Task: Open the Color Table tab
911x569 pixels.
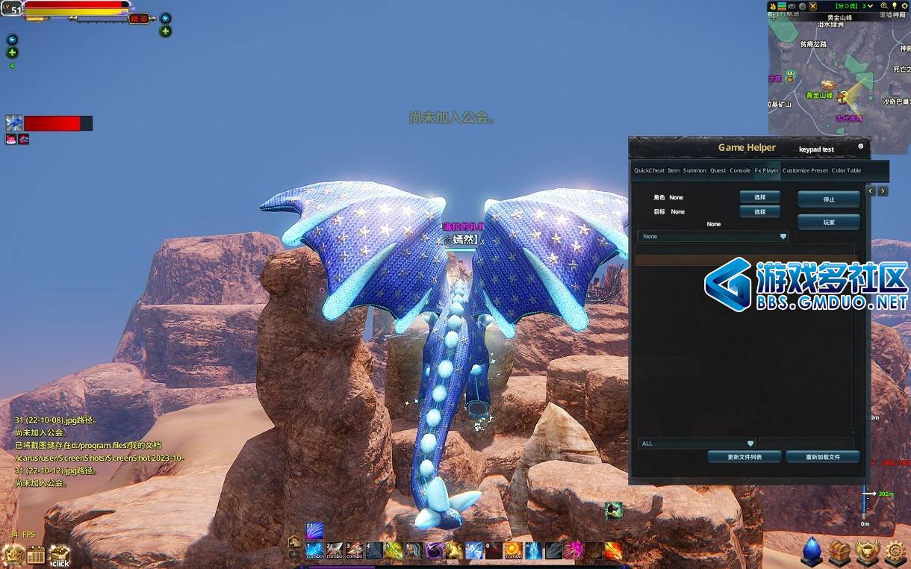Action: coord(847,170)
